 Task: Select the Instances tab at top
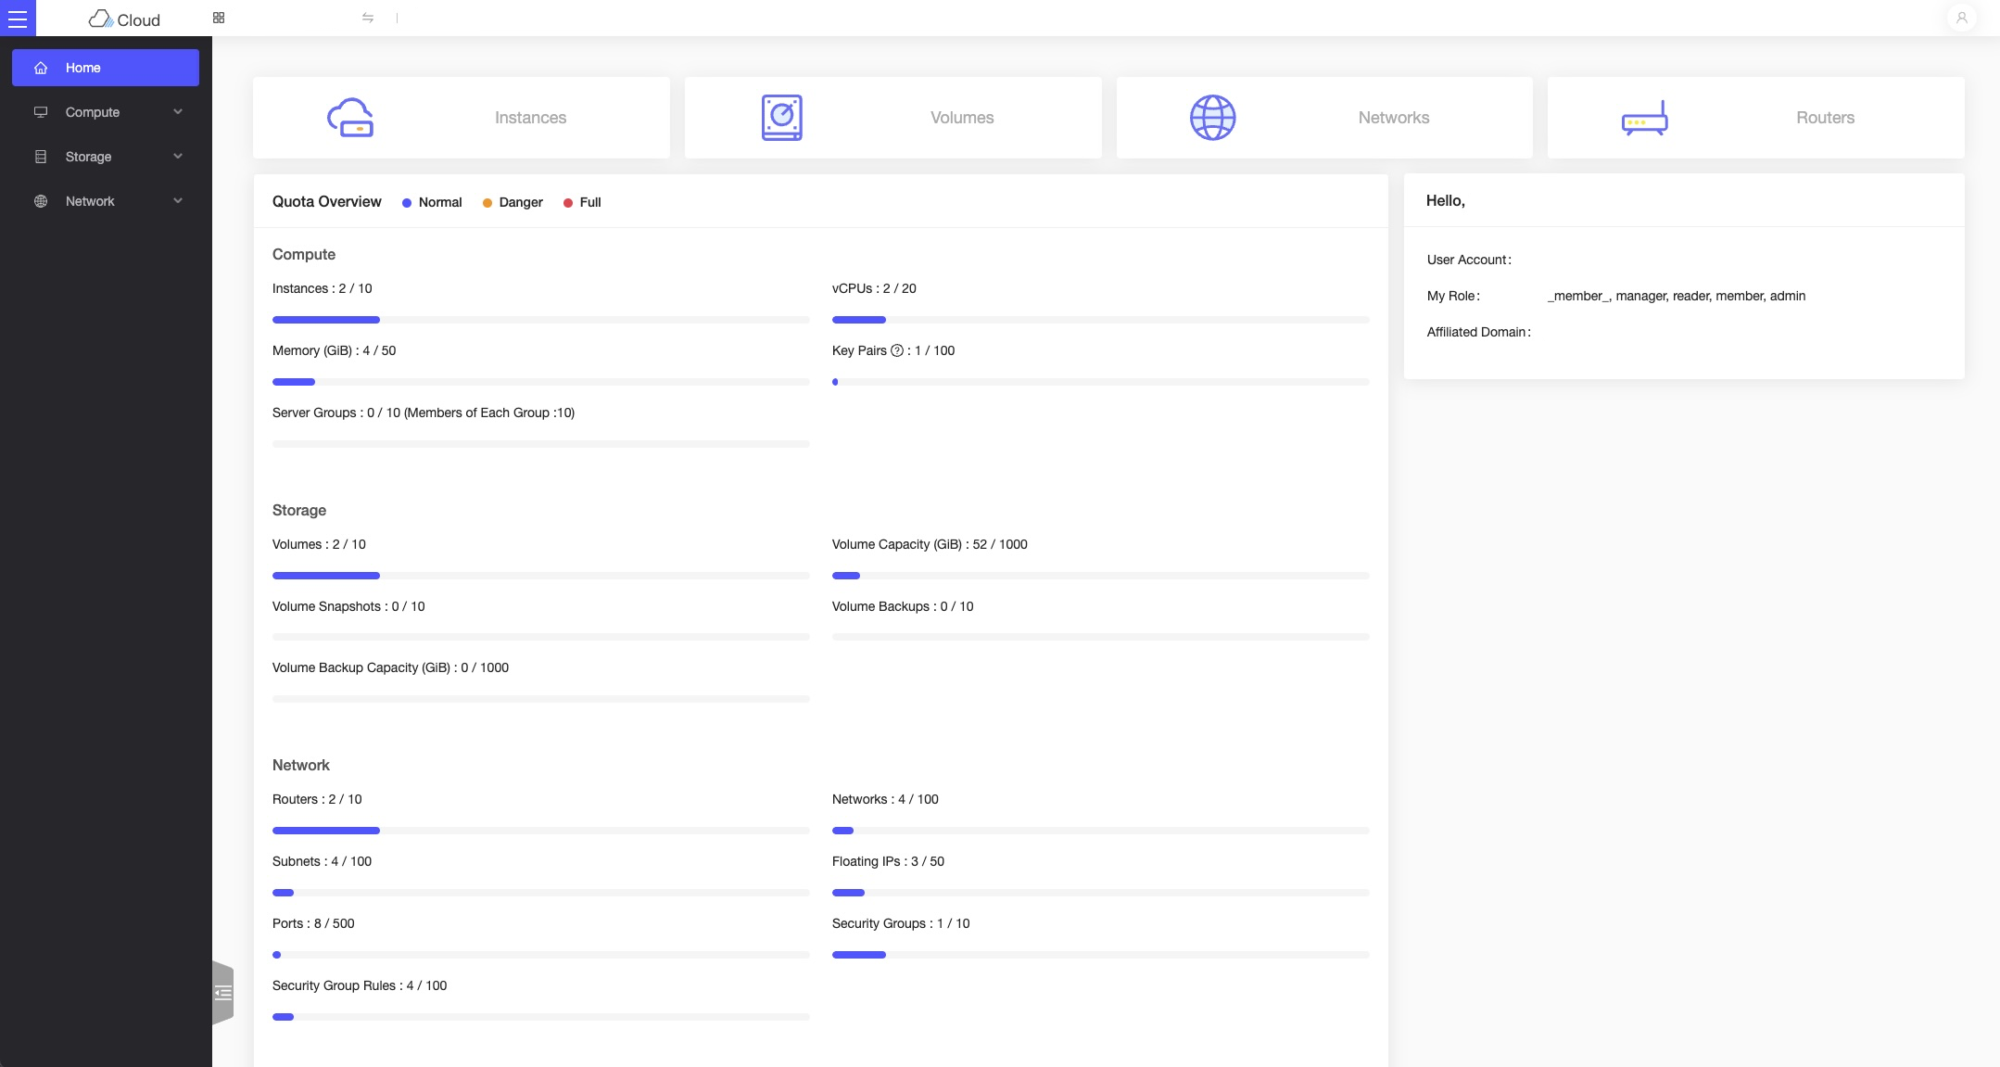pos(461,117)
